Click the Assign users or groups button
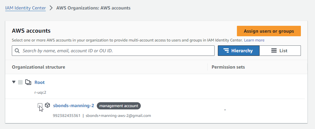Viewport: 315px width, 129px height. coord(269,31)
